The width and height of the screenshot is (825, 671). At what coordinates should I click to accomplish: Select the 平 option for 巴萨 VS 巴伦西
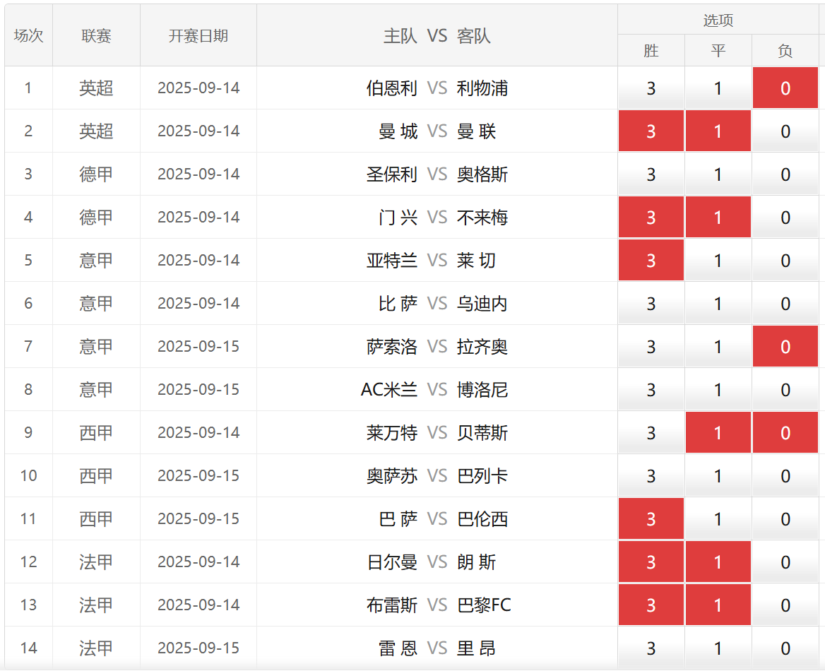[718, 519]
